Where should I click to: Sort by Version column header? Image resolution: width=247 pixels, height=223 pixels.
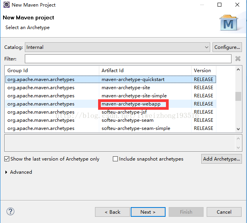(204, 71)
